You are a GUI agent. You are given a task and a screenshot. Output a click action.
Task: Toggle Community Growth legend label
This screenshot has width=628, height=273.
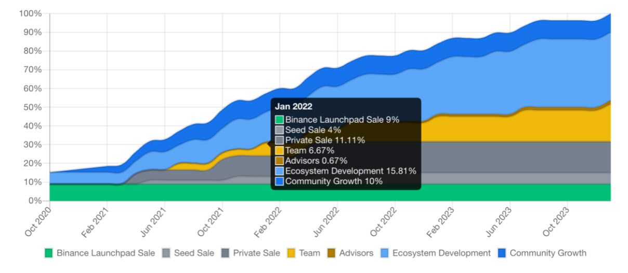click(x=548, y=253)
